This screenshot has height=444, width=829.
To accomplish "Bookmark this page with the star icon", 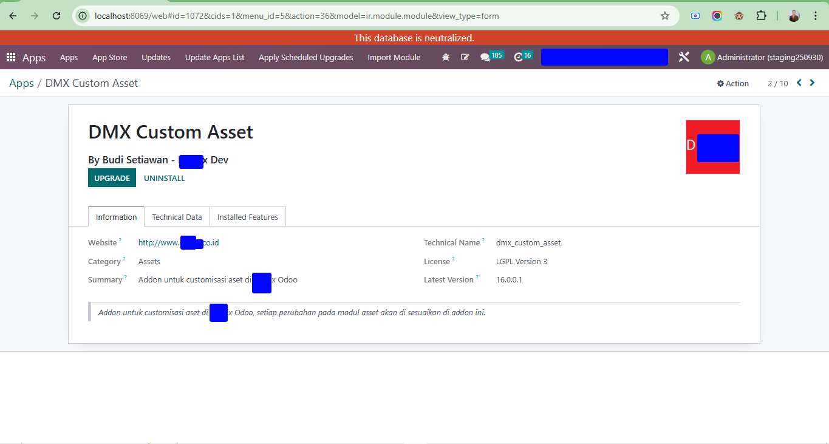I will point(665,16).
